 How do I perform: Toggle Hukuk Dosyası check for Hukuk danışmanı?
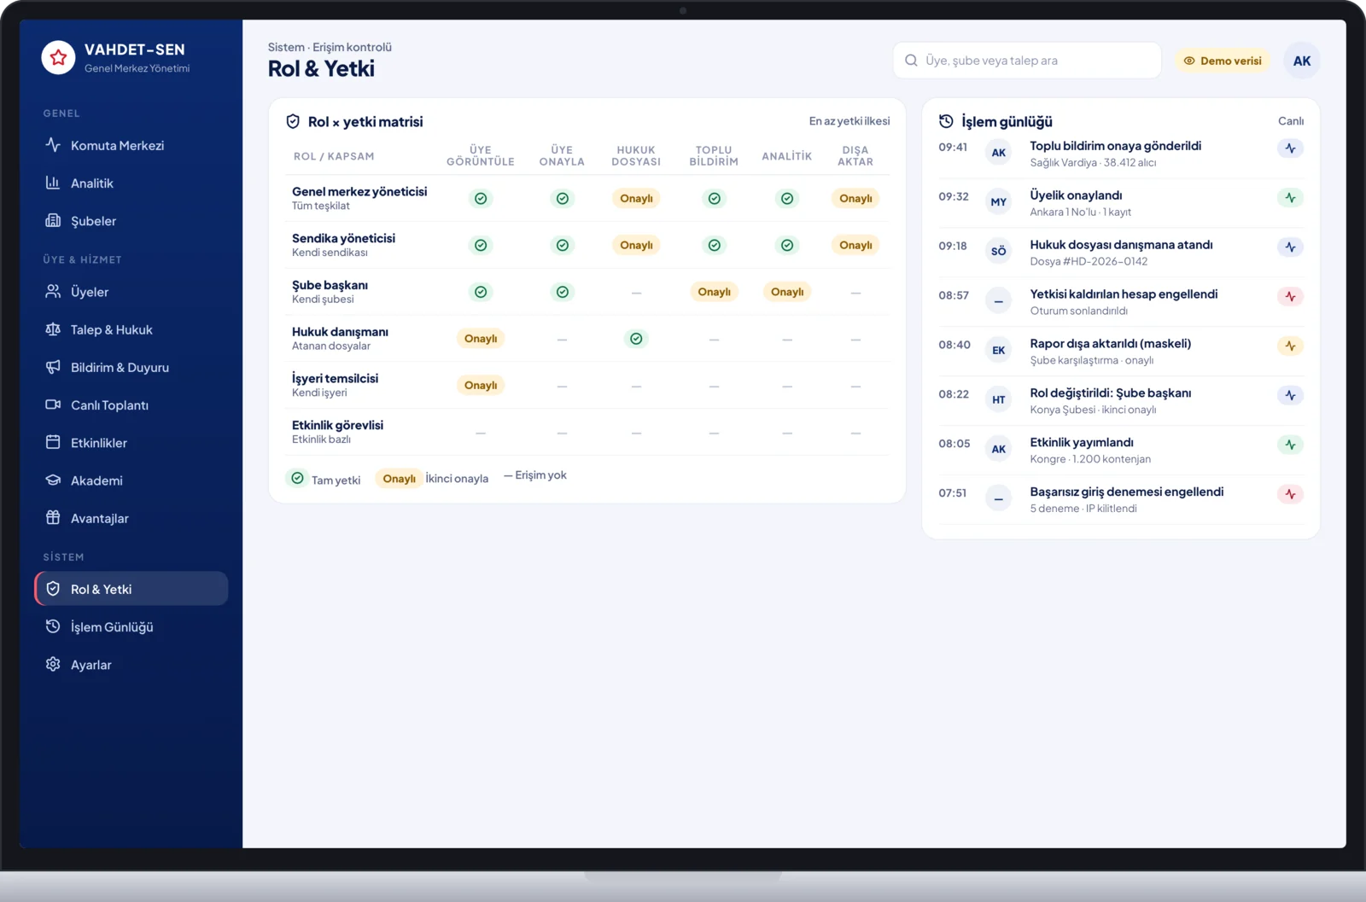(636, 339)
